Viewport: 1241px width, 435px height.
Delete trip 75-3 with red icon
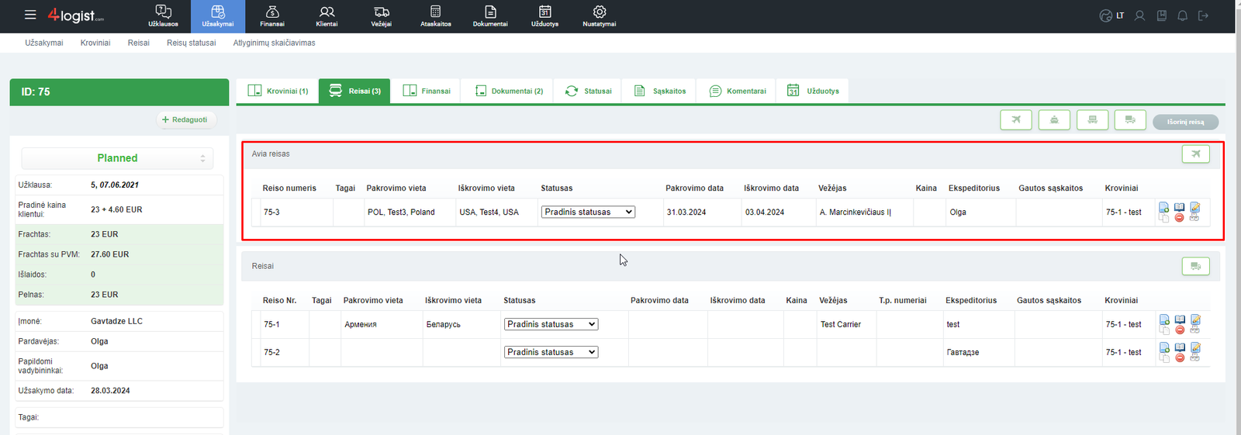(x=1179, y=218)
